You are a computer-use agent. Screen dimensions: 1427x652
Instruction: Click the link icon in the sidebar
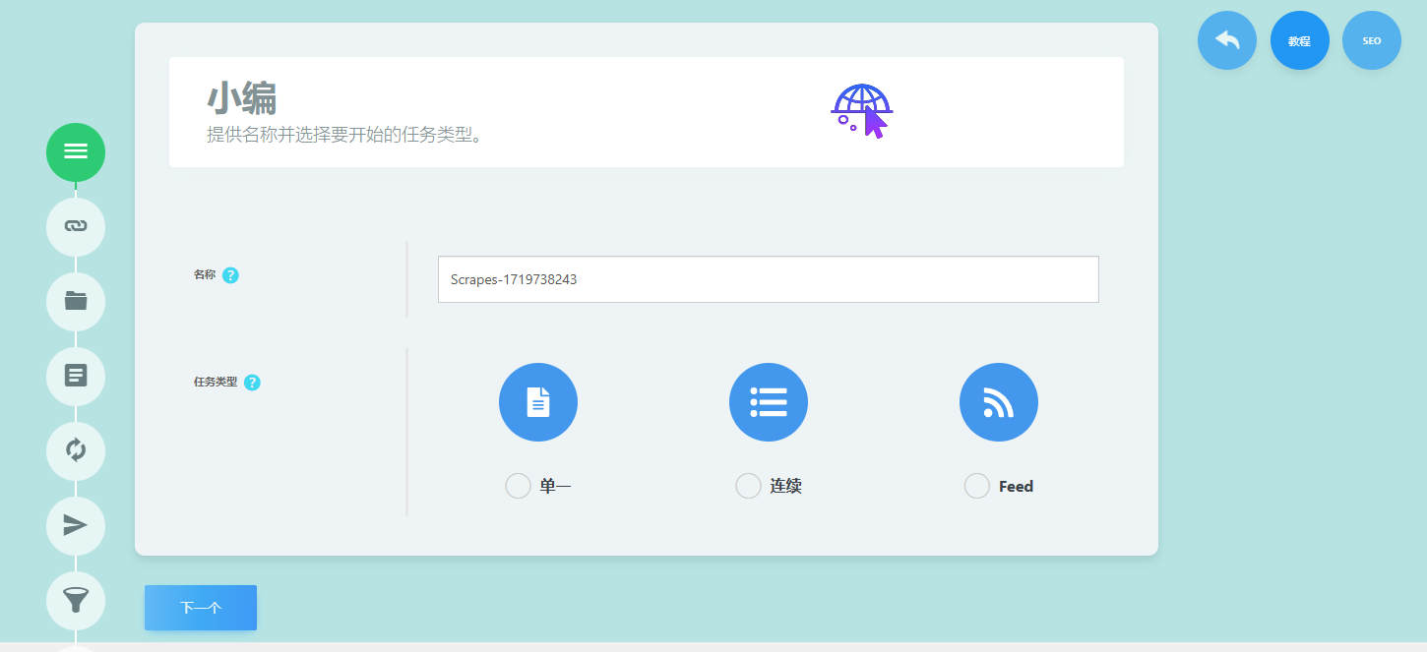(x=76, y=227)
